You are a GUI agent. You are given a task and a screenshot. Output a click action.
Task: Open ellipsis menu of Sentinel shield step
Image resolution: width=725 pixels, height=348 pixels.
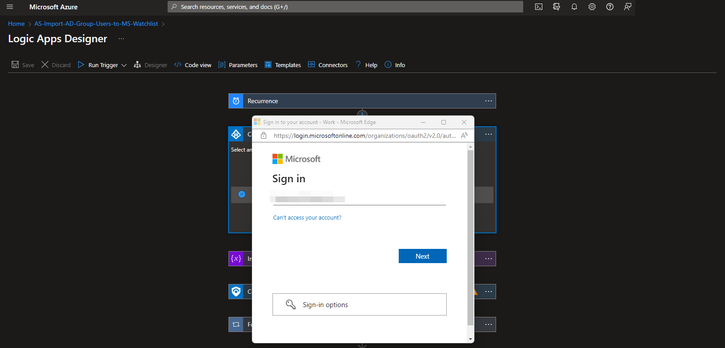tap(489, 292)
